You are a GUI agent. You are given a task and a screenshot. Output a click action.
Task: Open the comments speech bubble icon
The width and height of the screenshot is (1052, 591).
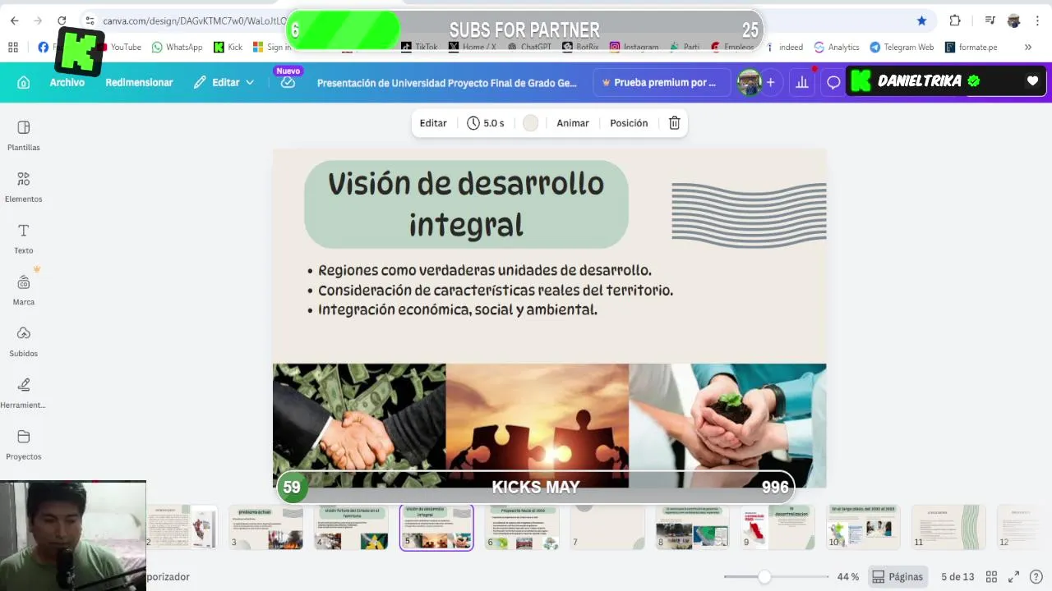point(833,82)
